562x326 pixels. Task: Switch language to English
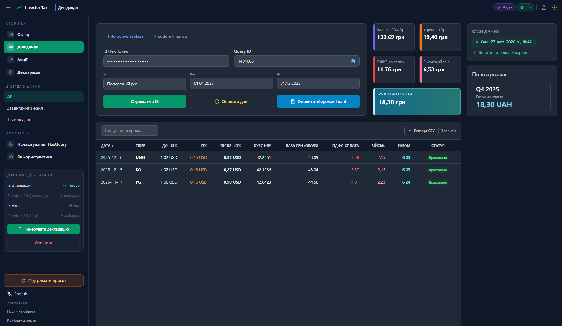point(21,294)
